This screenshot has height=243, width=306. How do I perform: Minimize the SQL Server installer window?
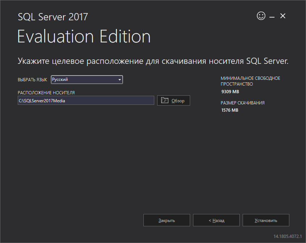(272, 16)
